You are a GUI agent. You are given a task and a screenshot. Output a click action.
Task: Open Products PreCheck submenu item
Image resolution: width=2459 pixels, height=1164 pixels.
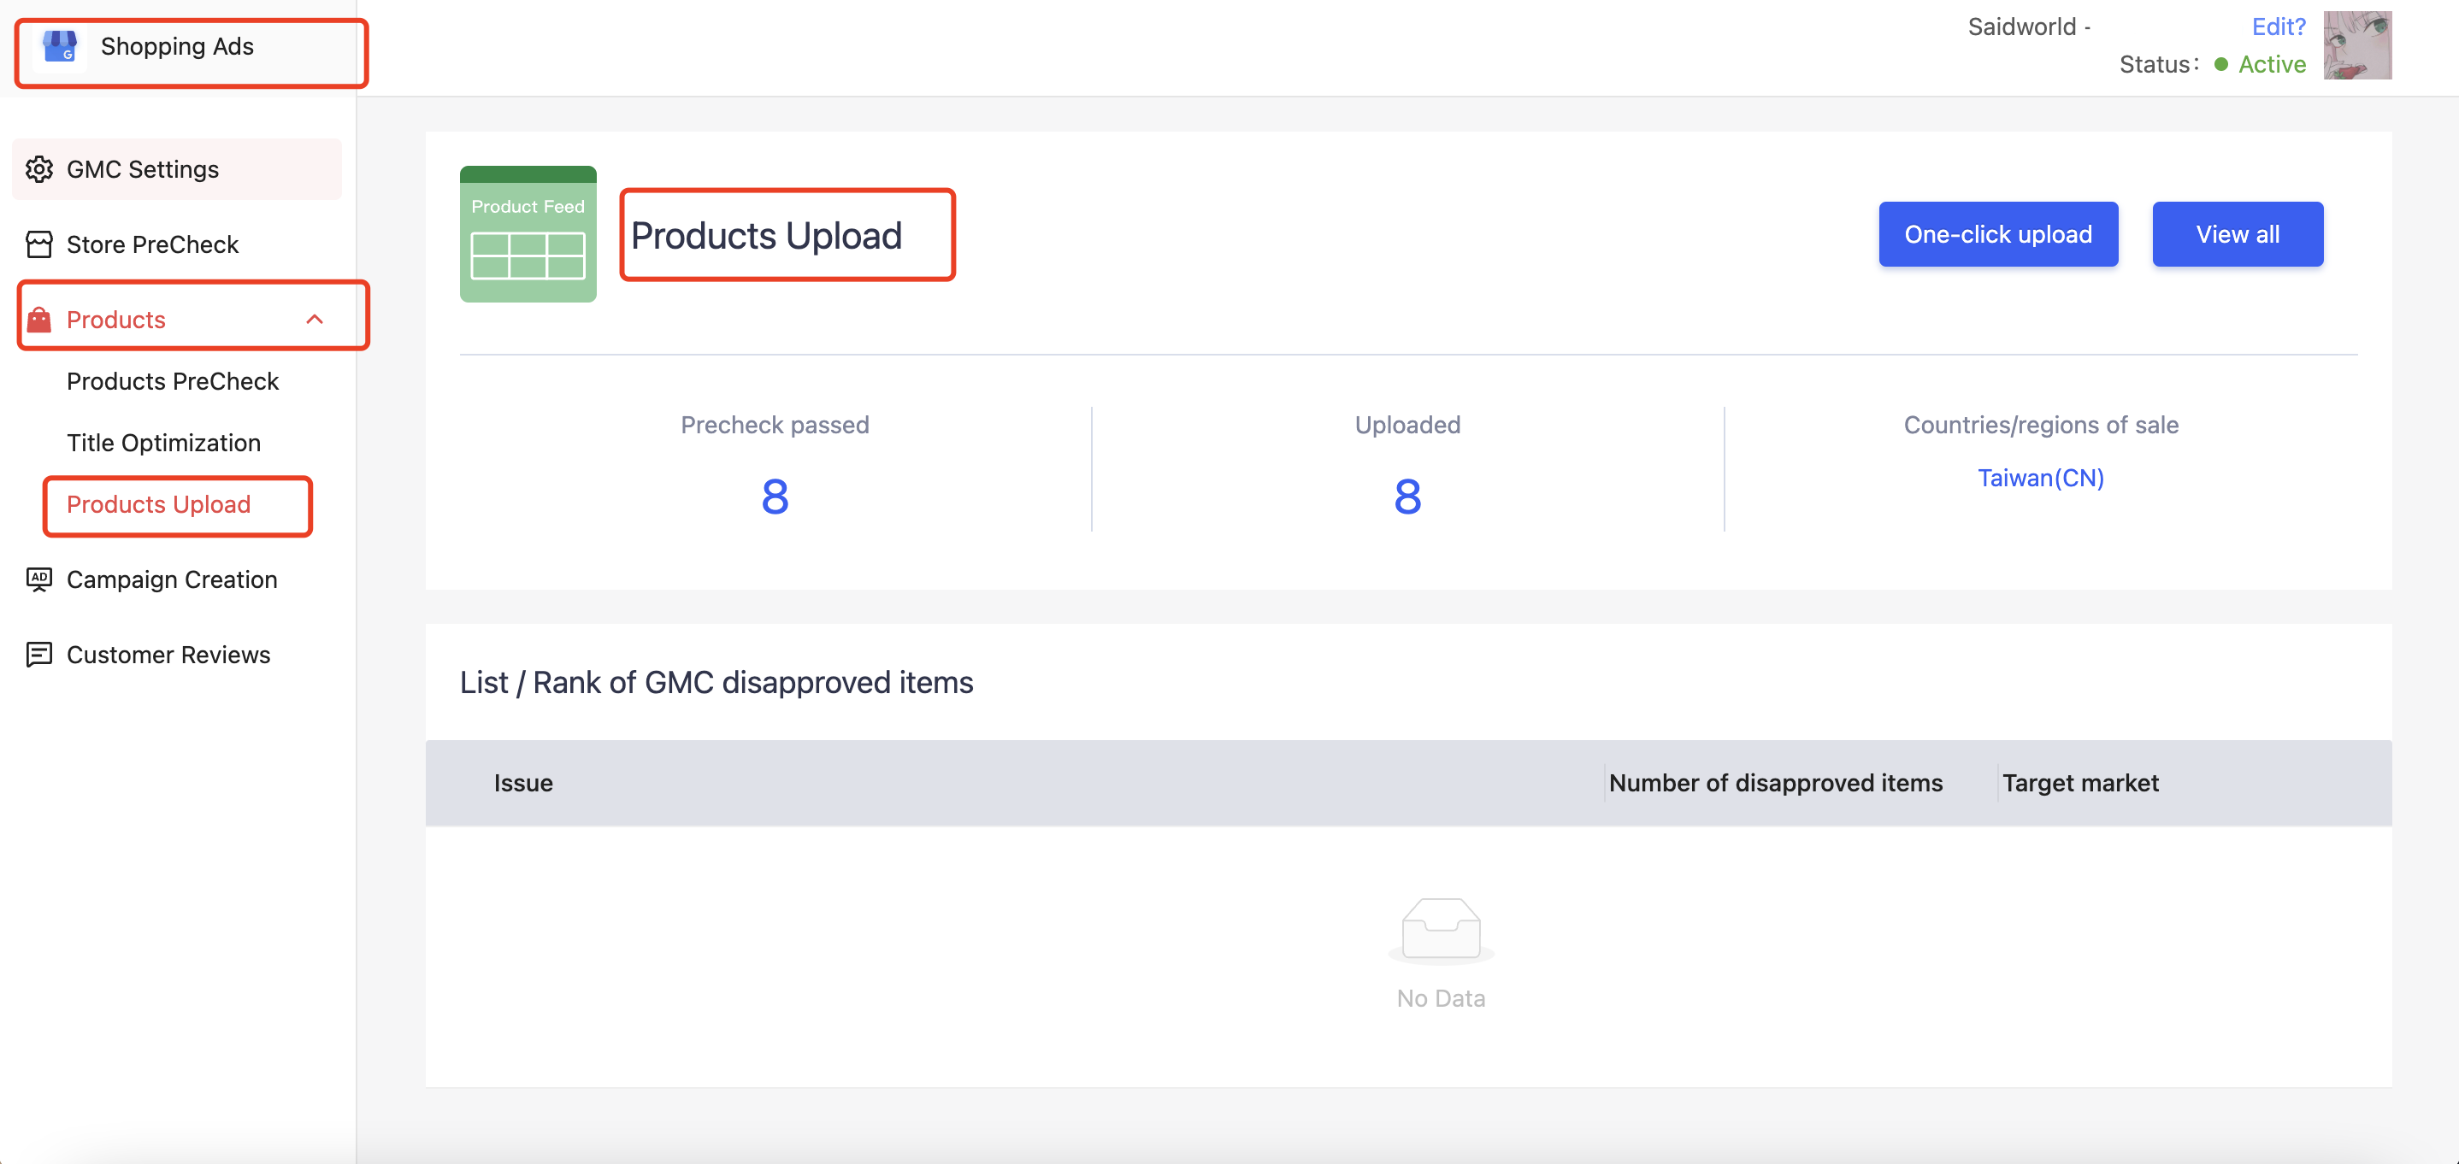coord(173,382)
